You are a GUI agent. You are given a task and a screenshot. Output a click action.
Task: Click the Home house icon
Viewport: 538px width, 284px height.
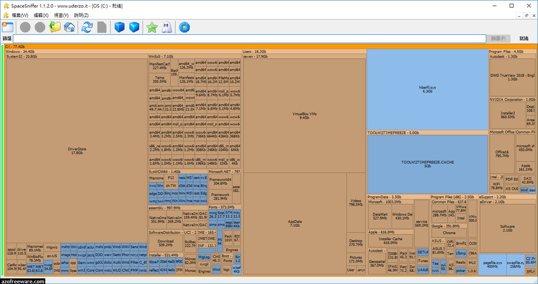point(69,27)
